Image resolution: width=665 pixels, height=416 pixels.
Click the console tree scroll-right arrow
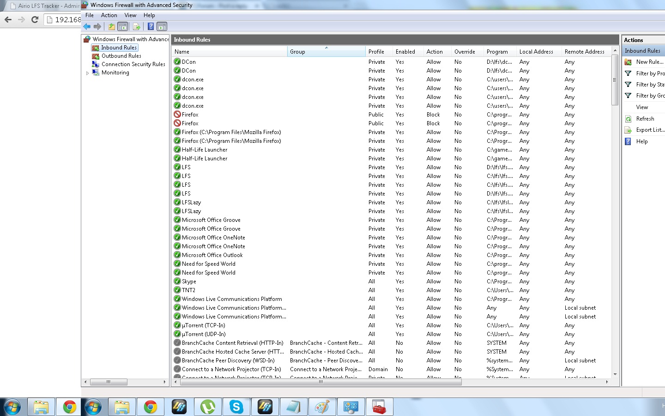pyautogui.click(x=165, y=382)
